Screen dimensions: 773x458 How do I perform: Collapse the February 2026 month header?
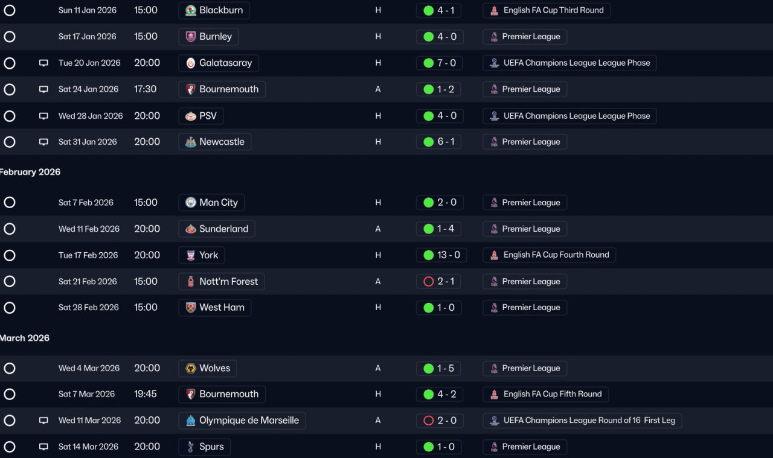tap(30, 172)
